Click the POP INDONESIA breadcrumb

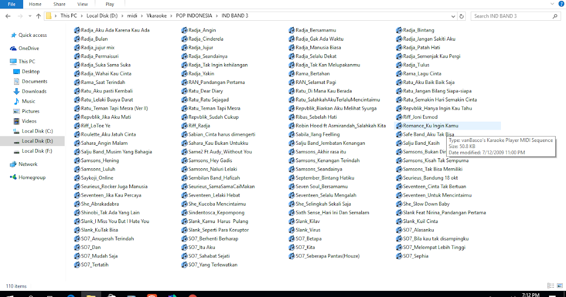click(x=194, y=16)
